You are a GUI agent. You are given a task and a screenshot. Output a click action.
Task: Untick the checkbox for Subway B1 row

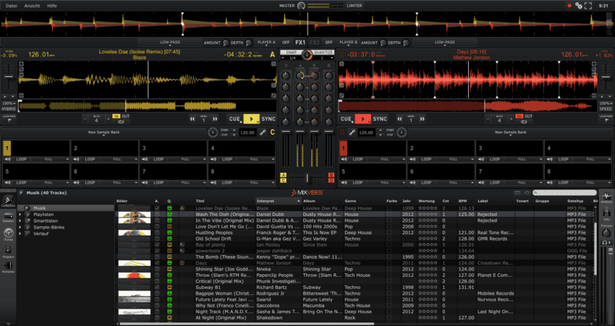click(157, 287)
